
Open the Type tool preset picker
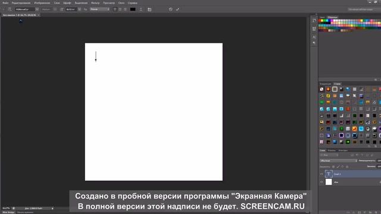click(10, 10)
